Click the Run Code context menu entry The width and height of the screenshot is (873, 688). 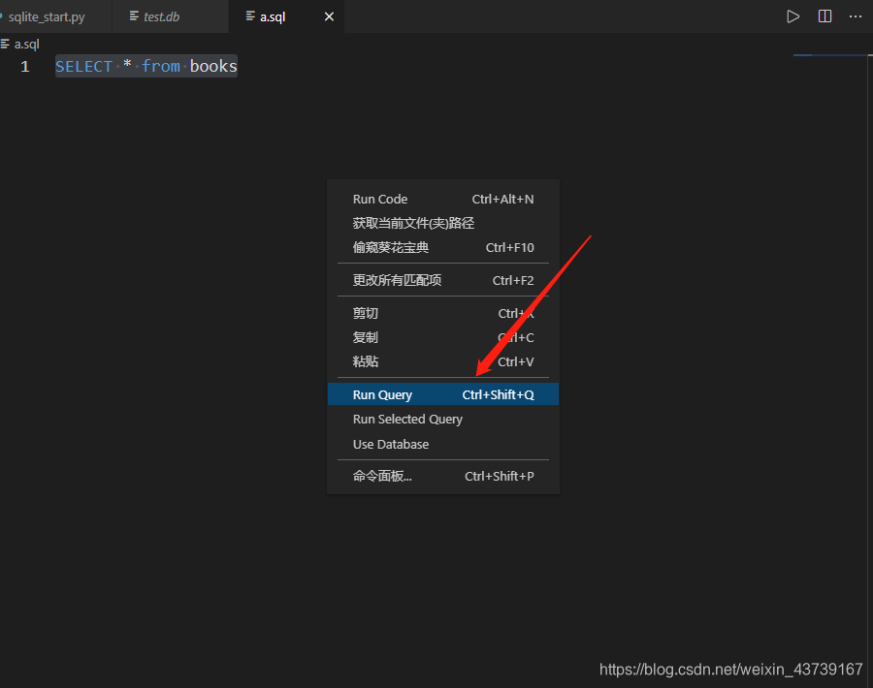pyautogui.click(x=380, y=199)
